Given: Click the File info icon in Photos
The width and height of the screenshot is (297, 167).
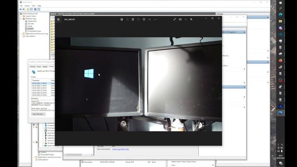Looking at the screenshot, I should click(x=144, y=19).
